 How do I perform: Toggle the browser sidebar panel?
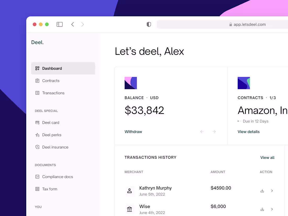click(59, 24)
